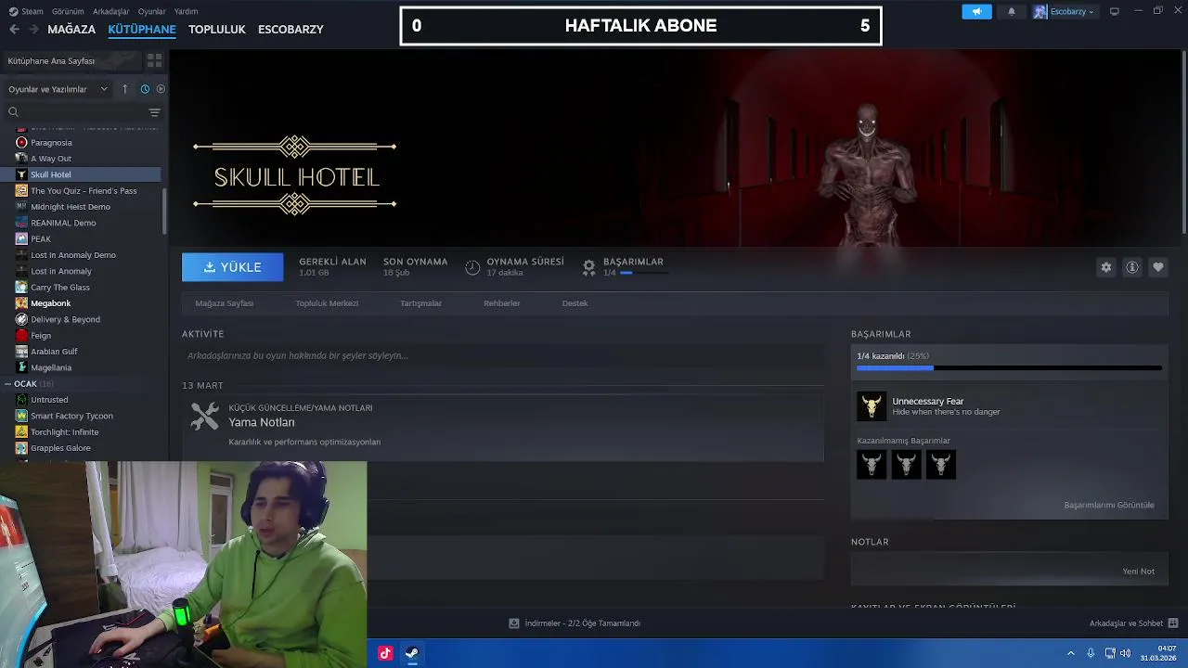Viewport: 1188px width, 668px height.
Task: Go to the TOPLULUK tab
Action: tap(217, 29)
